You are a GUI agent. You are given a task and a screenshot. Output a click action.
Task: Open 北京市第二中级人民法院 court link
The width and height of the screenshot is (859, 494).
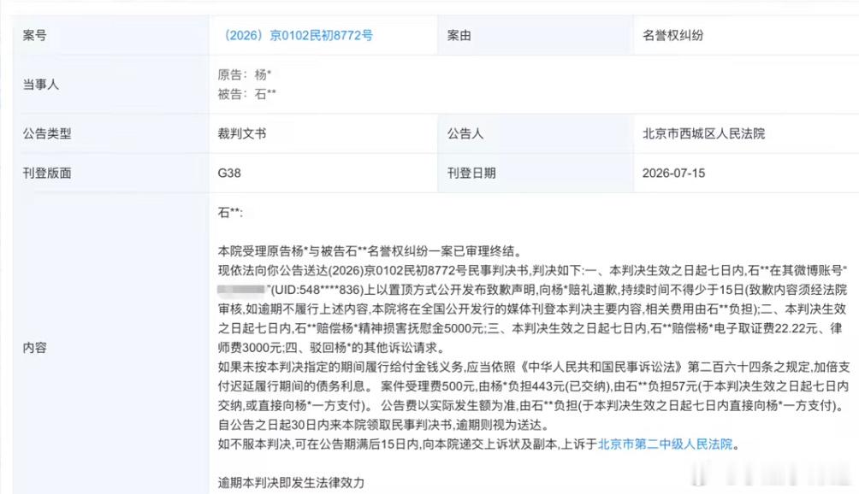665,444
